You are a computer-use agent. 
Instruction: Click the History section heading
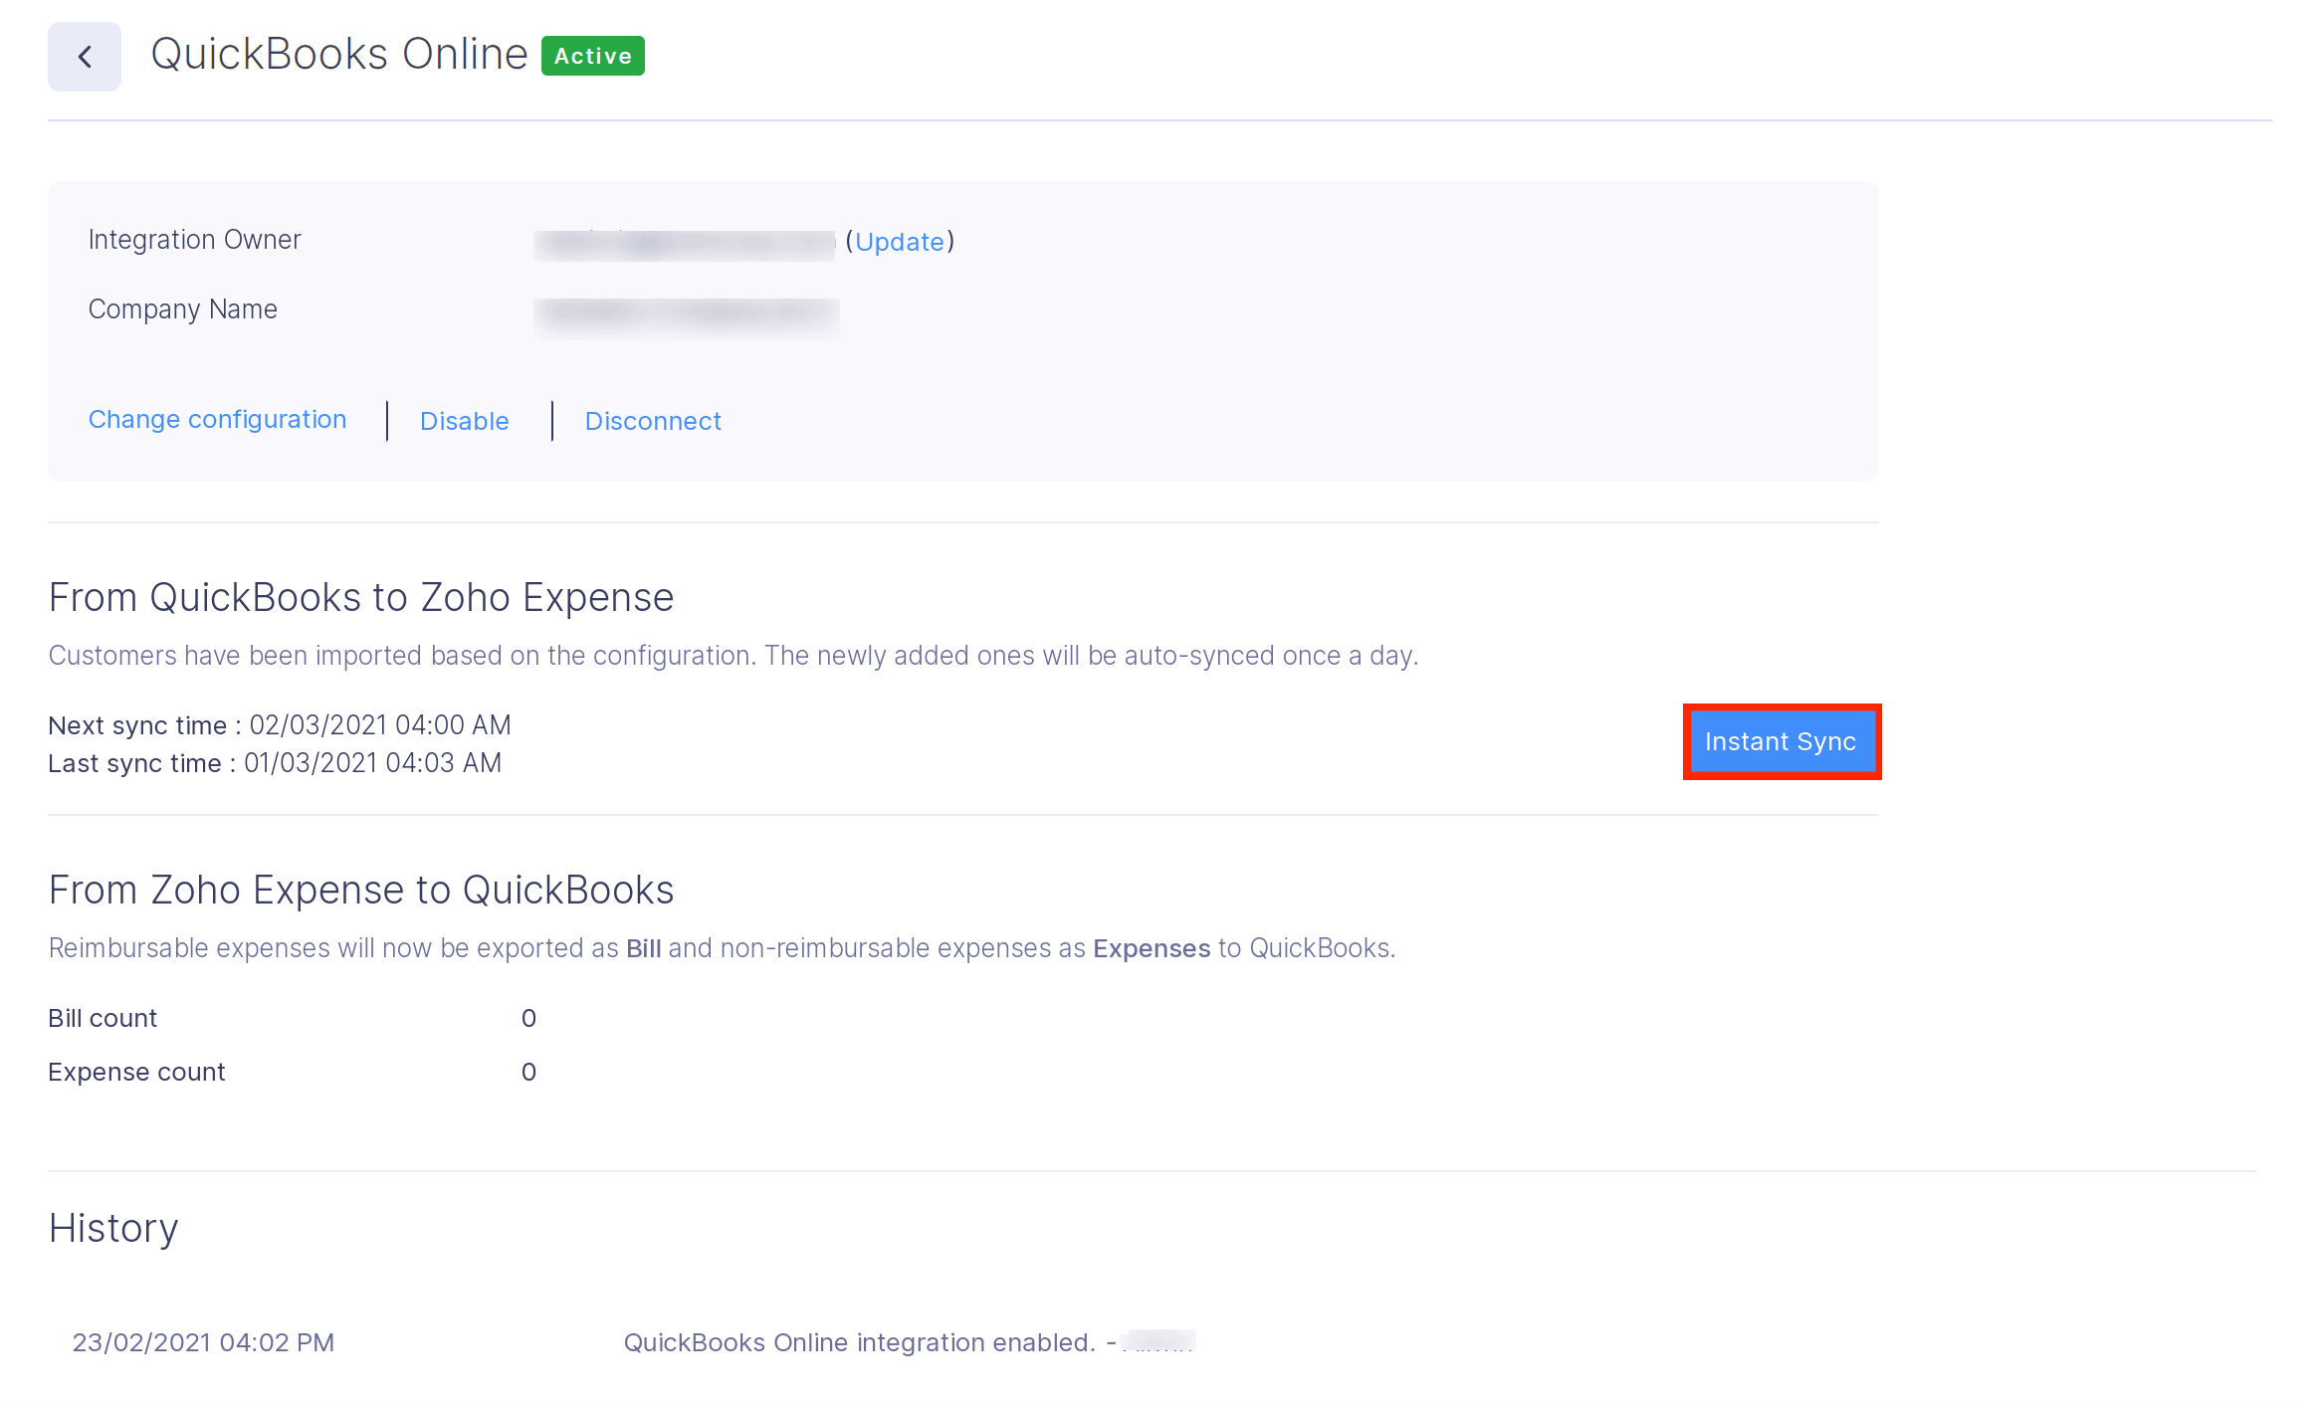(x=113, y=1229)
